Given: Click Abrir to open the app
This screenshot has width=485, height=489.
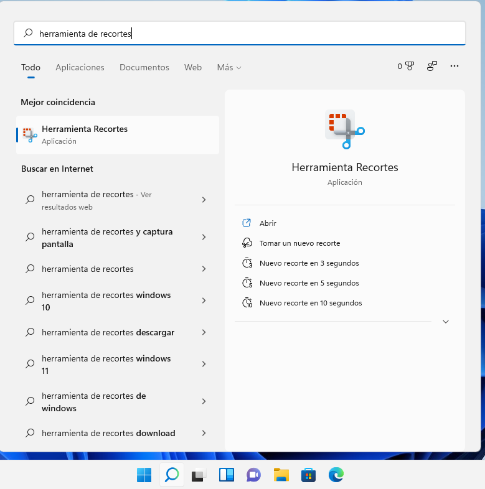Looking at the screenshot, I should [x=268, y=223].
